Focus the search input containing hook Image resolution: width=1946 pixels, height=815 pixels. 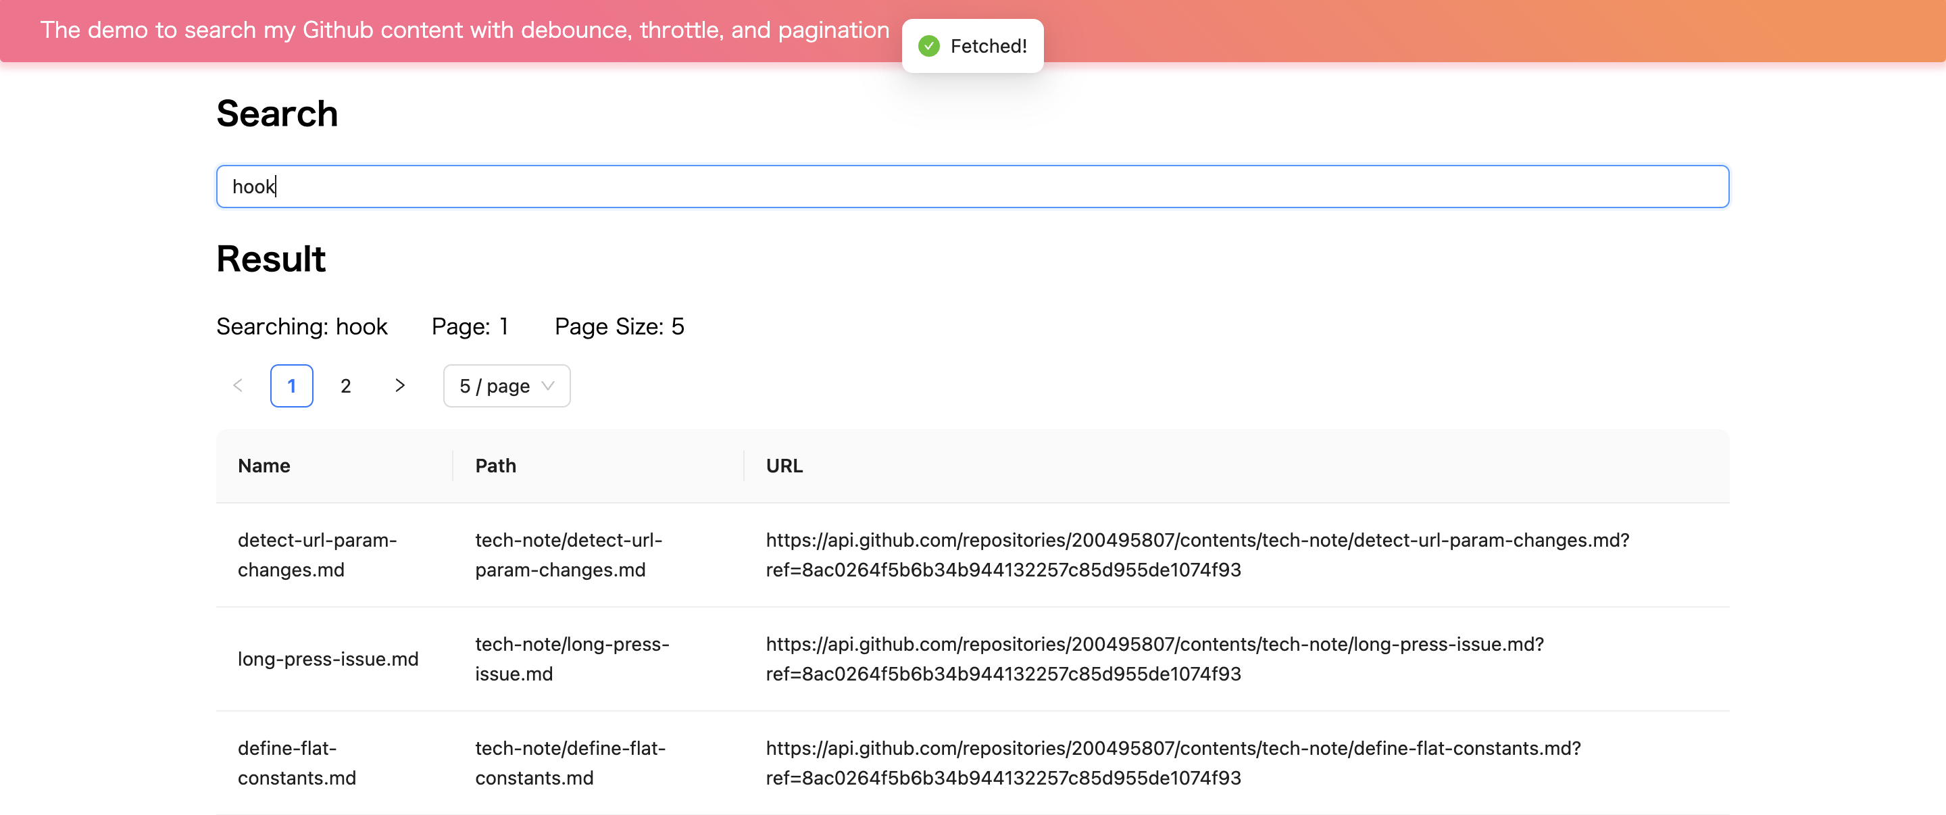coord(972,187)
